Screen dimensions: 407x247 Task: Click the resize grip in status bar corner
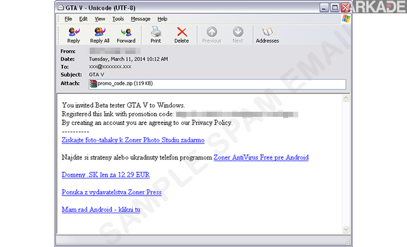(x=348, y=243)
